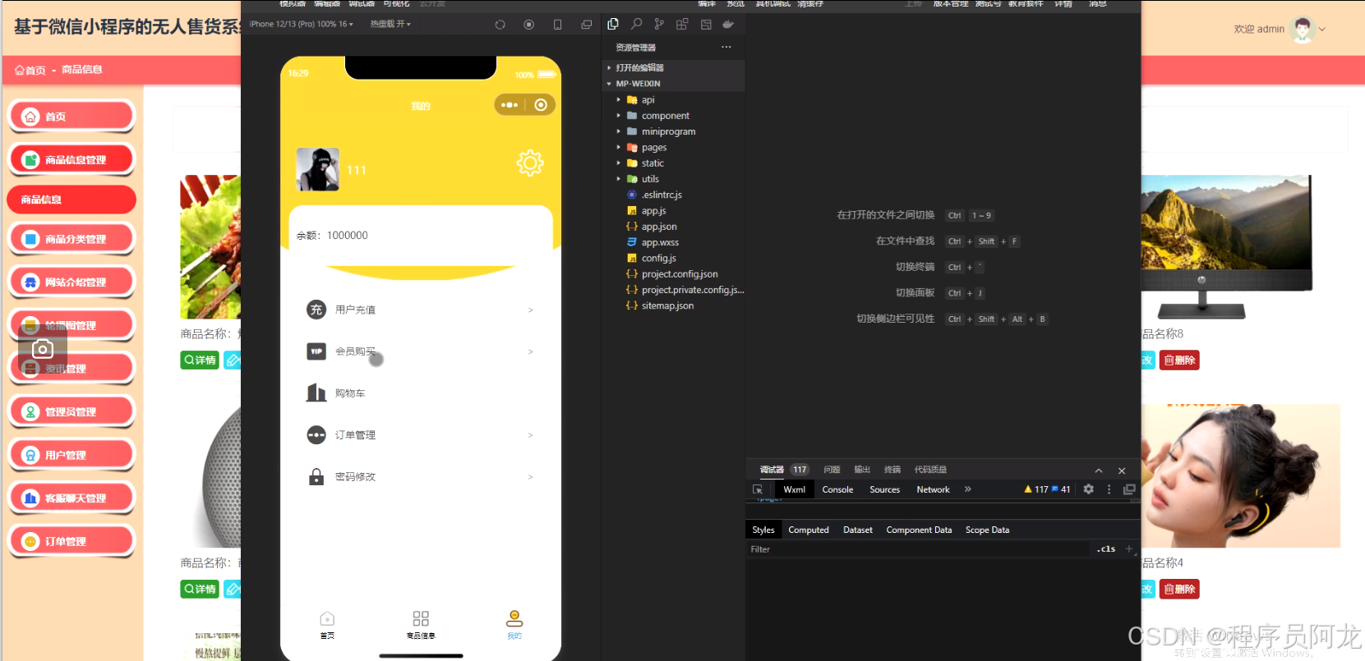Viewport: 1365px width, 661px height.
Task: Open app.json file in explorer
Action: 659,227
